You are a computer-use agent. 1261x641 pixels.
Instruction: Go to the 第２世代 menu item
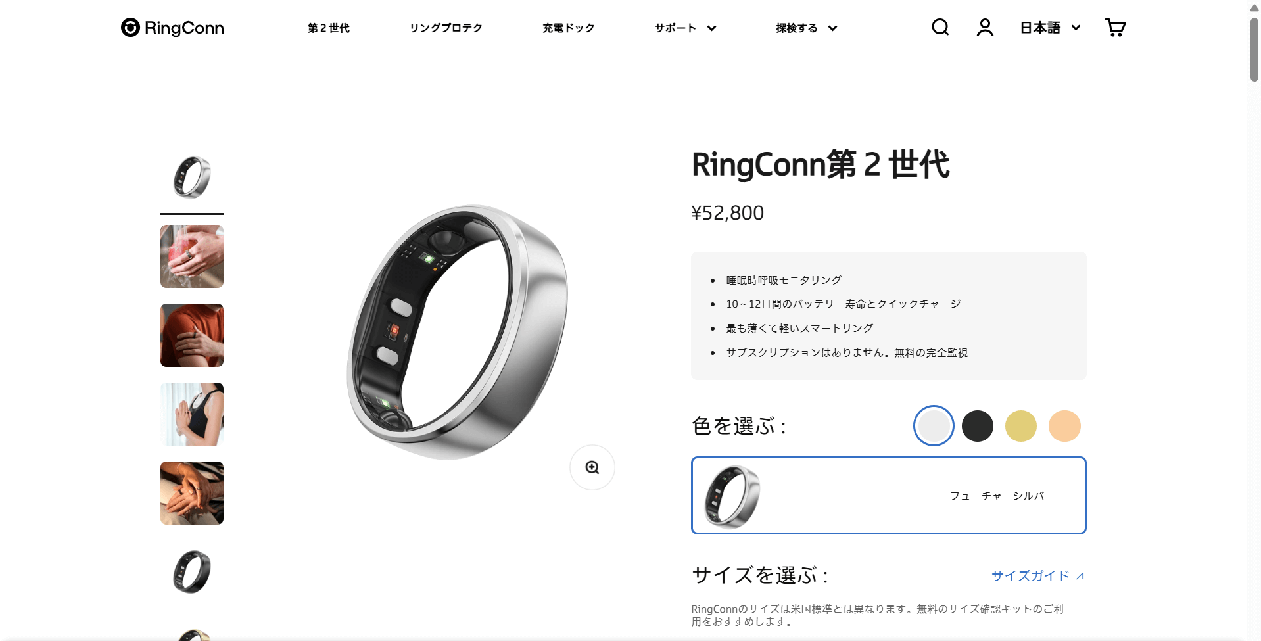(329, 28)
